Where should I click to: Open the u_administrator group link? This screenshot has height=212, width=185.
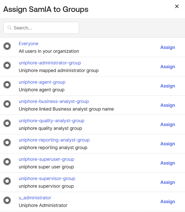pos(35,198)
